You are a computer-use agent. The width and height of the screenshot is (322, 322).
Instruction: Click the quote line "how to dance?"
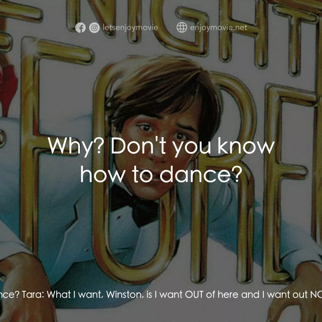tap(161, 175)
